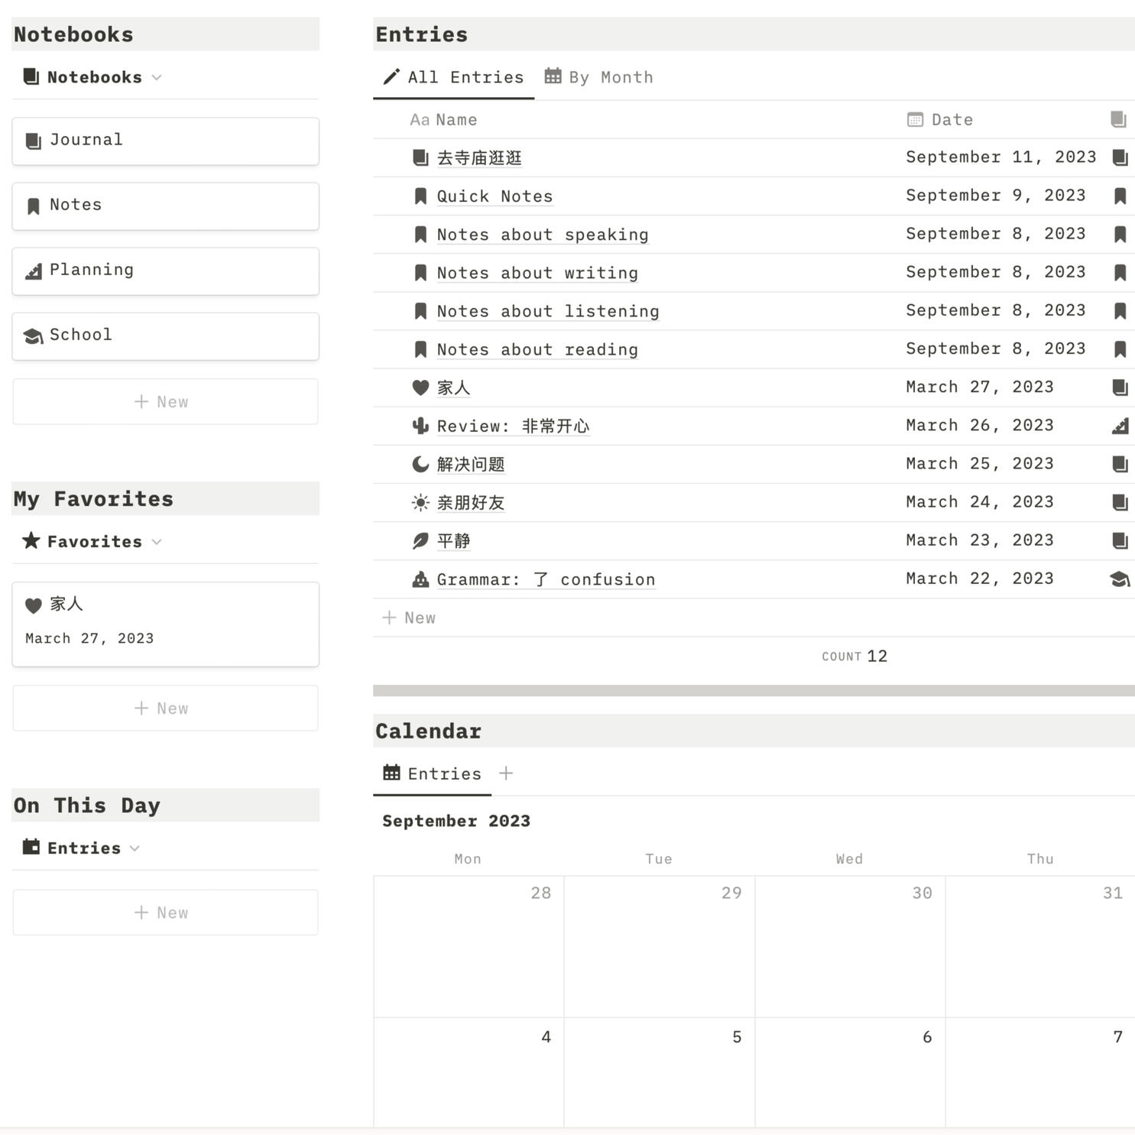
Task: Open the Notes about listening entry
Action: 547,311
